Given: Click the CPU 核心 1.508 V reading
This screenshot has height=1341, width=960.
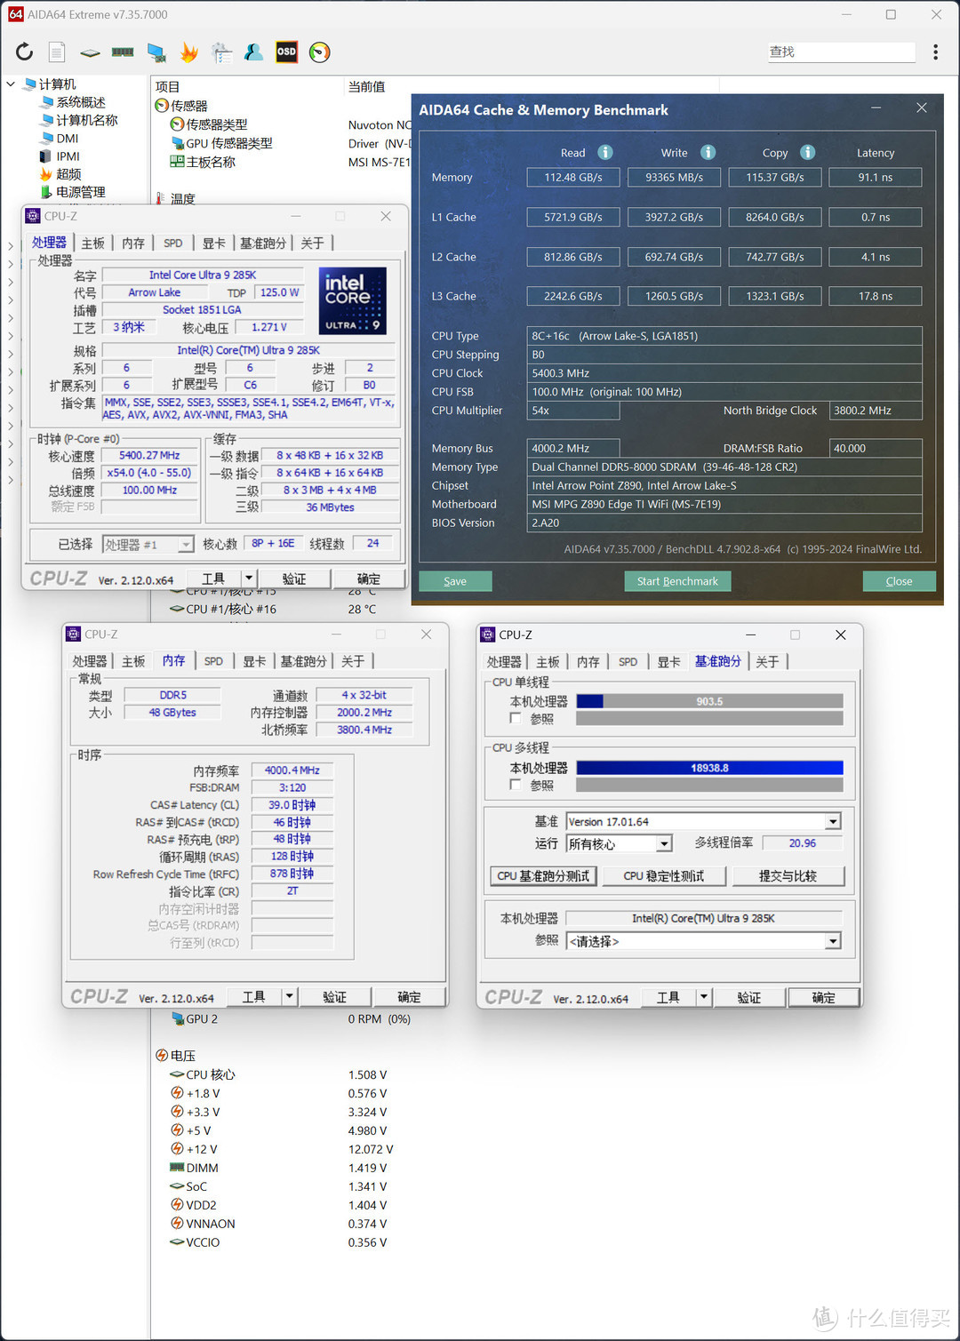Looking at the screenshot, I should (x=367, y=1074).
